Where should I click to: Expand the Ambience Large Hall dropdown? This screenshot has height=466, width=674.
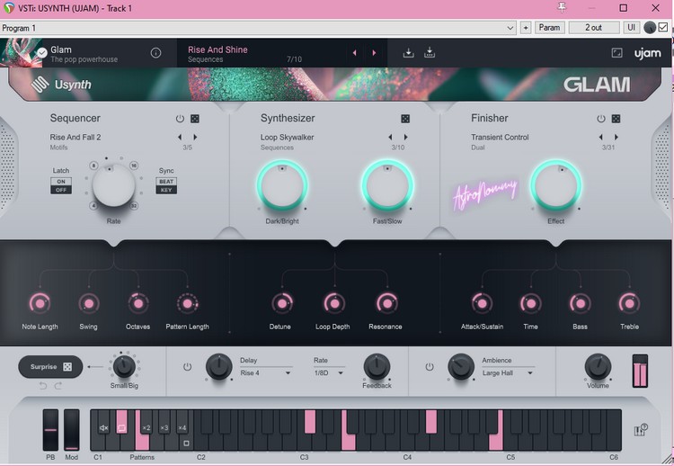pyautogui.click(x=508, y=372)
